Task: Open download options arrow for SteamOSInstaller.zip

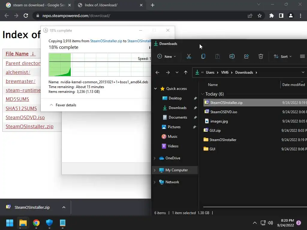Action: tap(64, 207)
